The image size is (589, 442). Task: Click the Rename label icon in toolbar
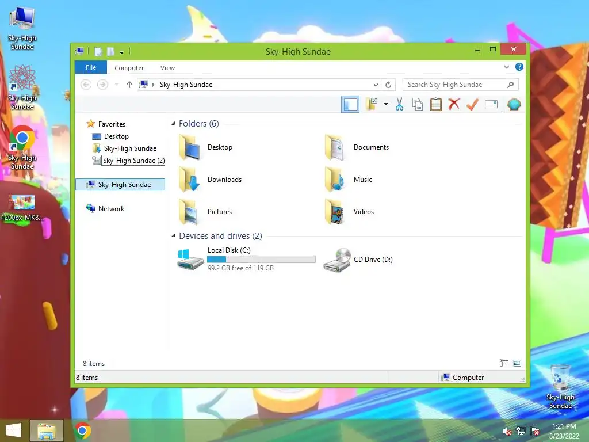(x=491, y=104)
